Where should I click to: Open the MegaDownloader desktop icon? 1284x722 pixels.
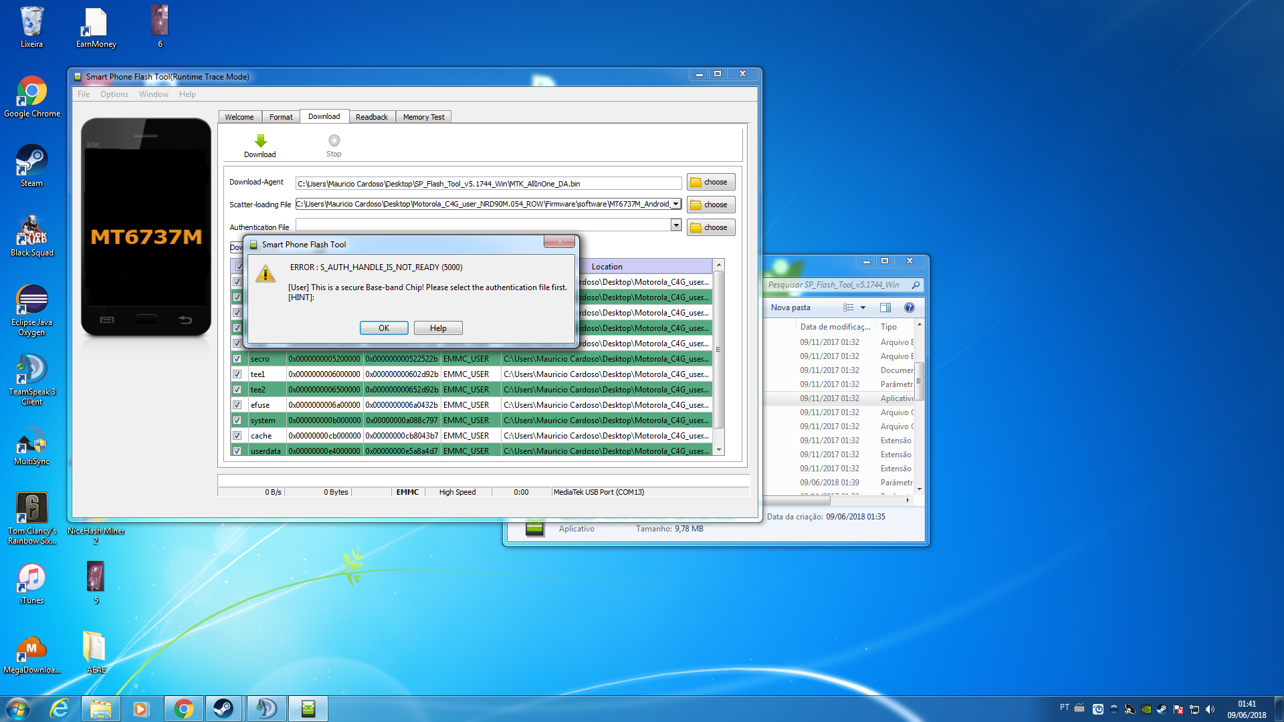pyautogui.click(x=31, y=654)
